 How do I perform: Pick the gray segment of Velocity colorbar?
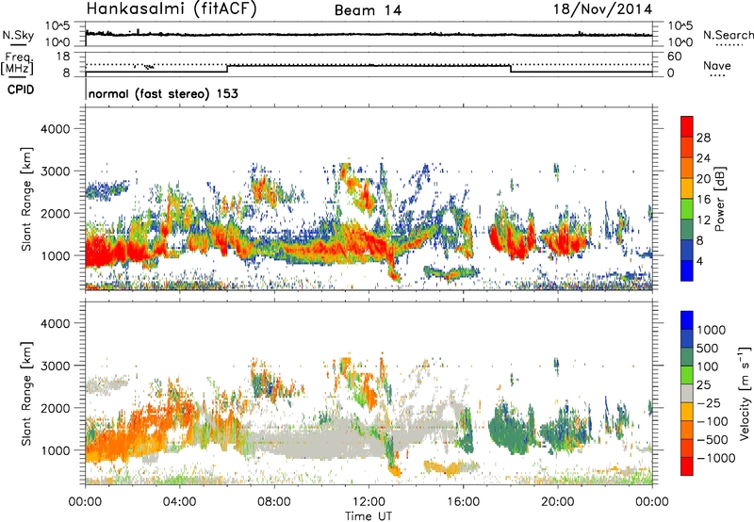[687, 394]
